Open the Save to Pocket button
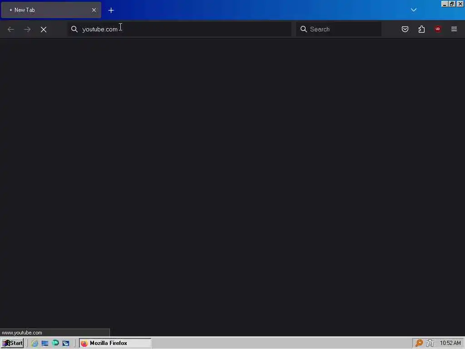Viewport: 465px width, 349px height. [x=405, y=29]
